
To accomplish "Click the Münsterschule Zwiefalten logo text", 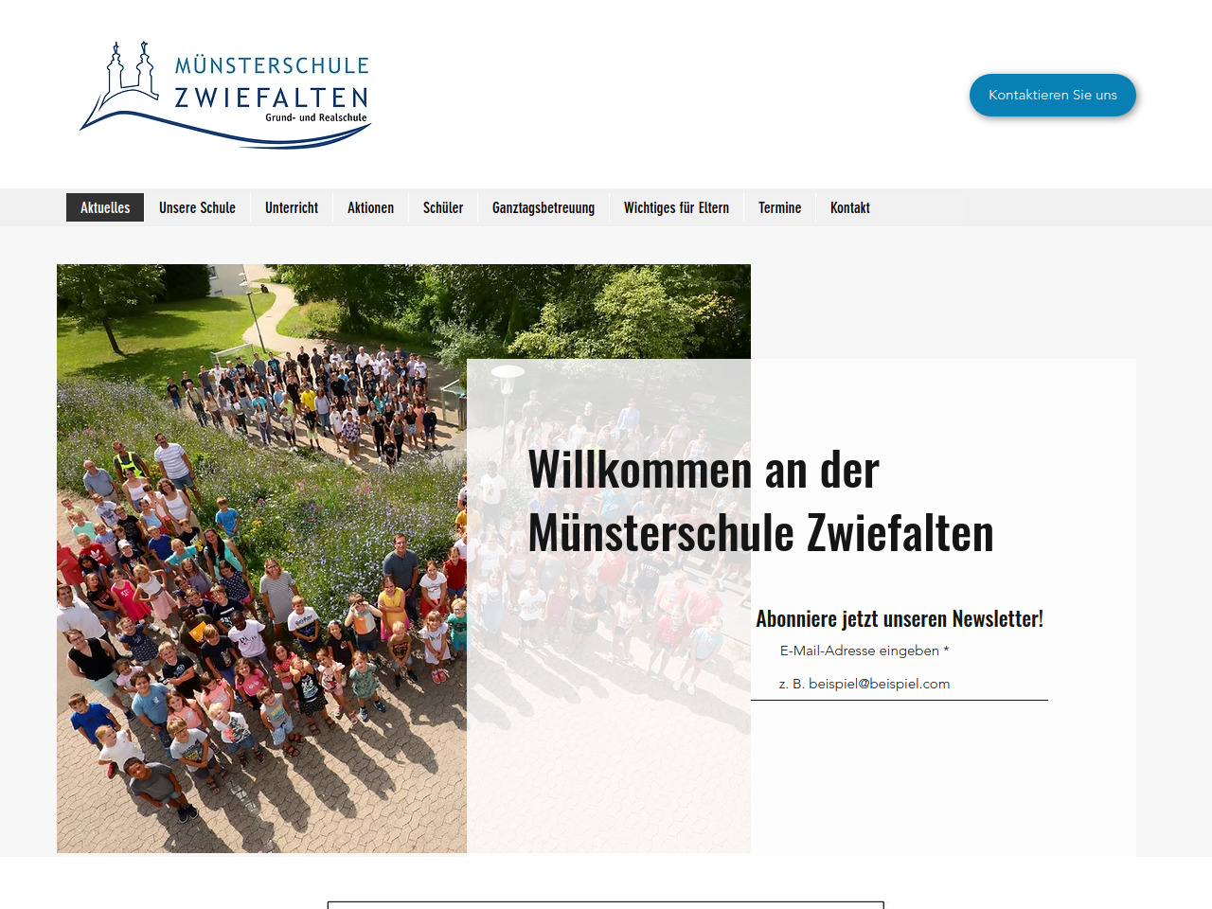I will (x=272, y=81).
